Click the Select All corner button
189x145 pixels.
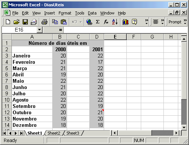(x=7, y=37)
